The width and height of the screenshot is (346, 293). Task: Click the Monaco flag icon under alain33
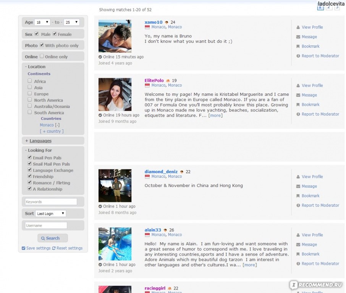pos(147,235)
